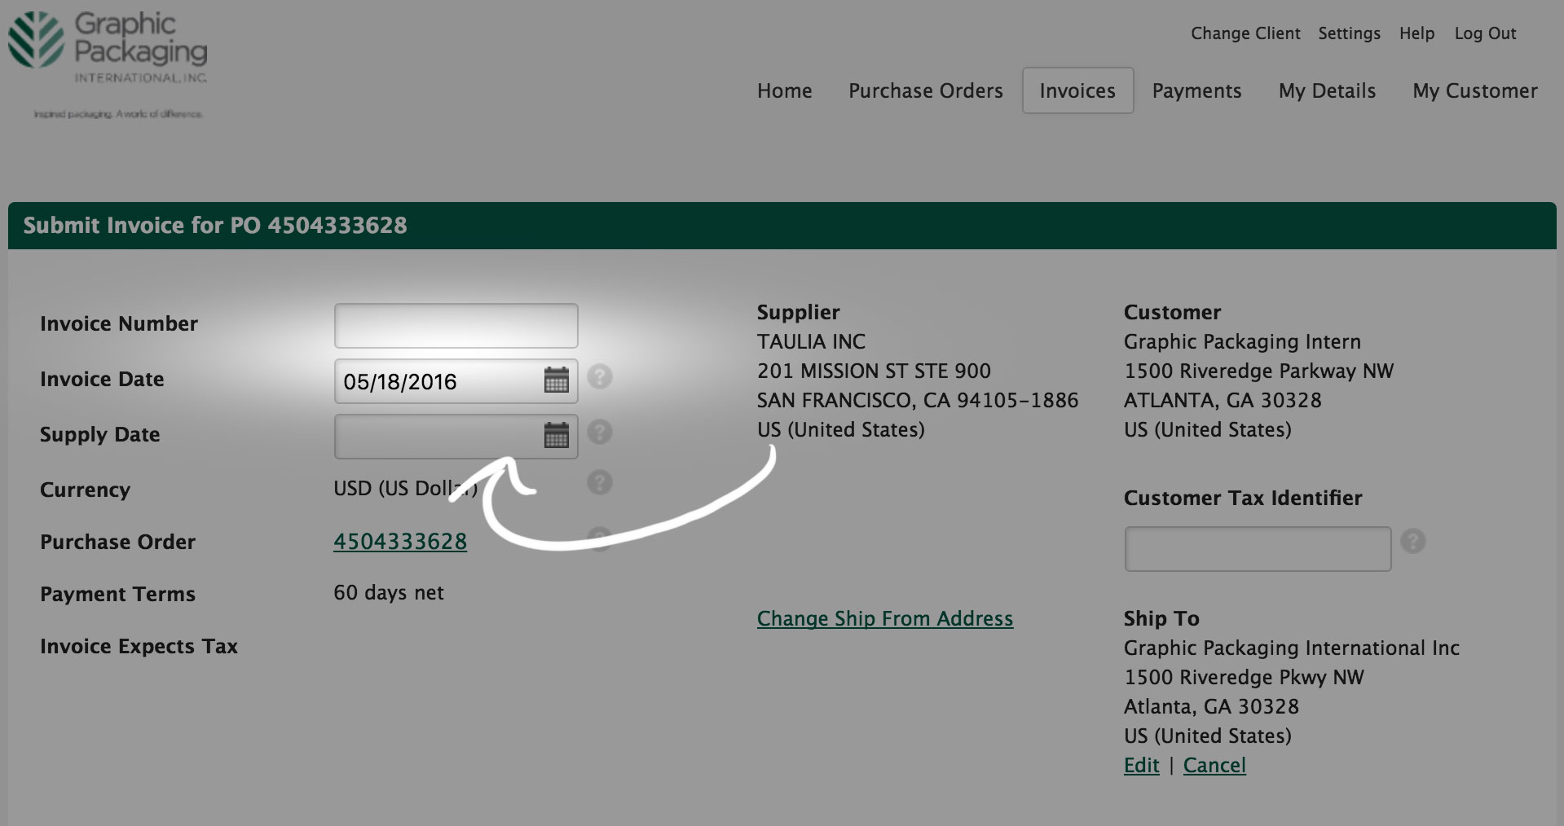Click 'Graphic Packaging Intern' customer name
This screenshot has height=826, width=1564.
pos(1243,341)
